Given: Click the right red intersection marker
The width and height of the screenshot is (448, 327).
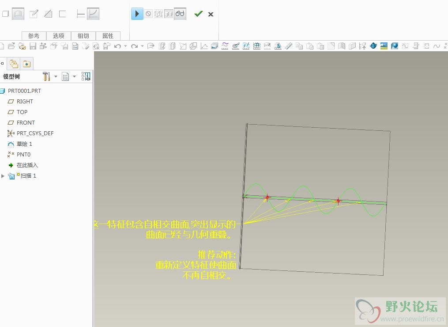Looking at the screenshot, I should point(338,201).
